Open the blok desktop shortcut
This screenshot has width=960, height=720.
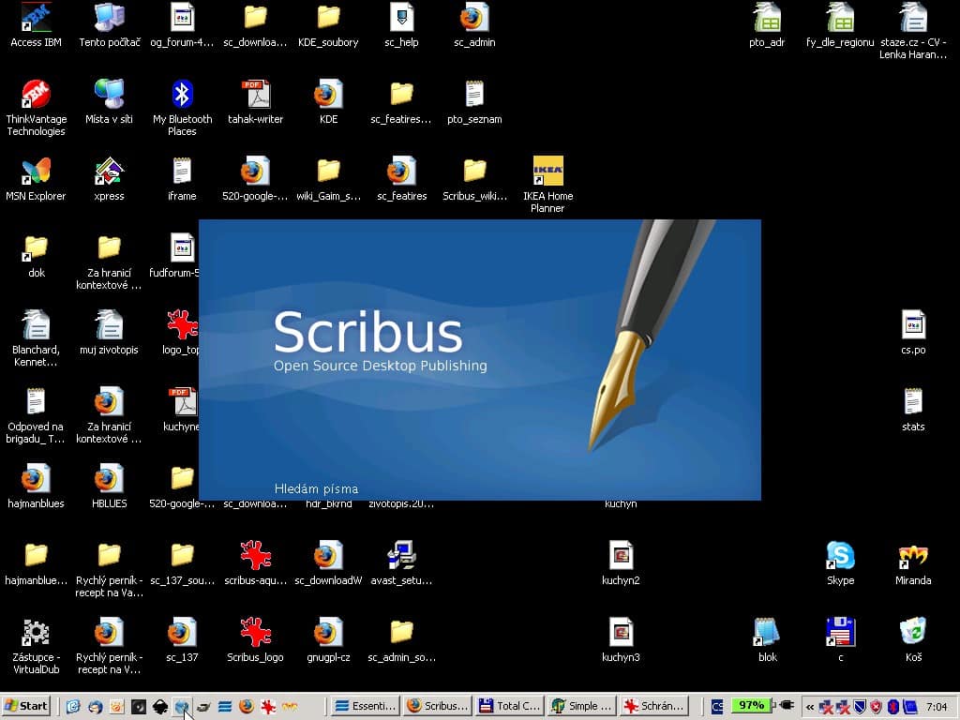767,639
